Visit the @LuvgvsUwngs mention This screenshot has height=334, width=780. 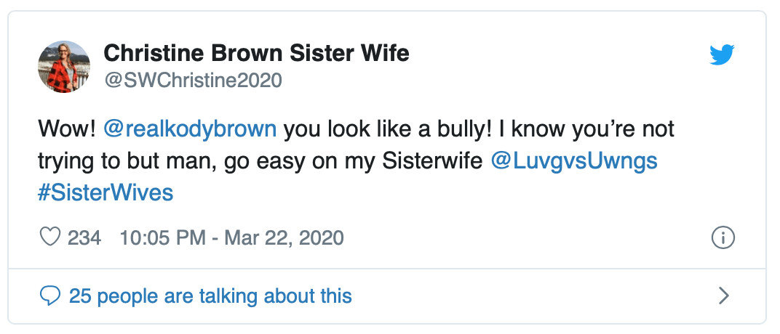pyautogui.click(x=574, y=160)
